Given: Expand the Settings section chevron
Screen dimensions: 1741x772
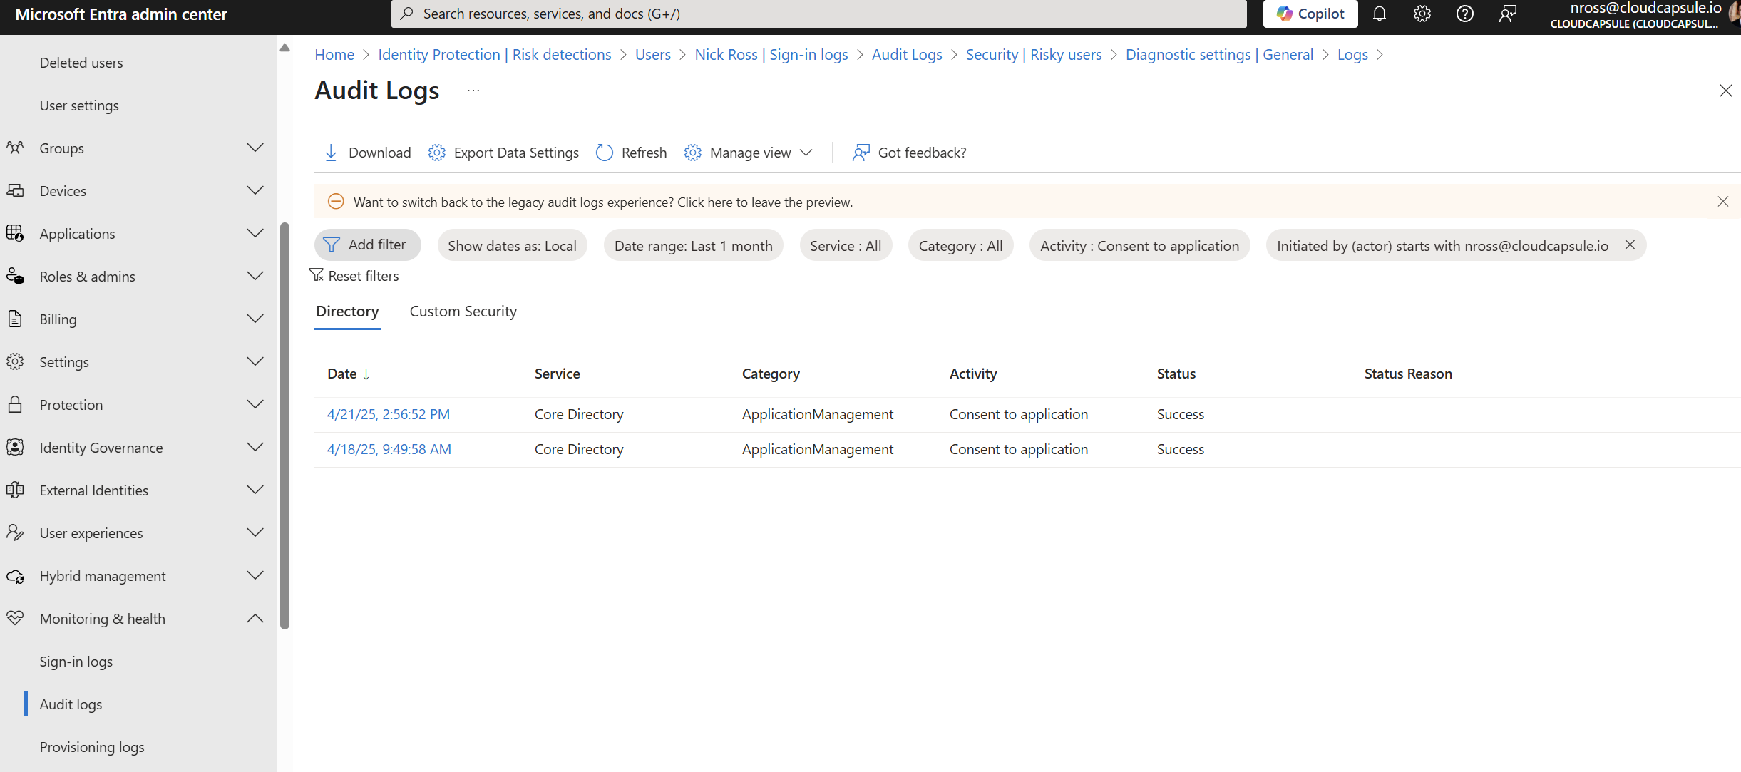Looking at the screenshot, I should 255,362.
